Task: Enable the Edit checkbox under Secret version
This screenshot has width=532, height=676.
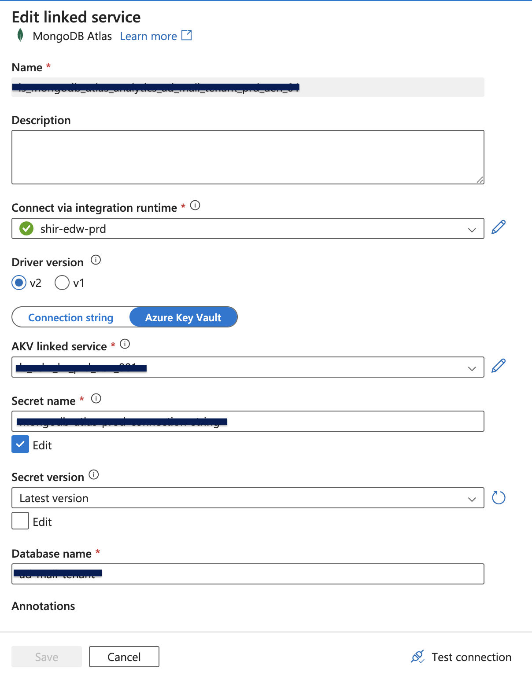Action: coord(20,521)
